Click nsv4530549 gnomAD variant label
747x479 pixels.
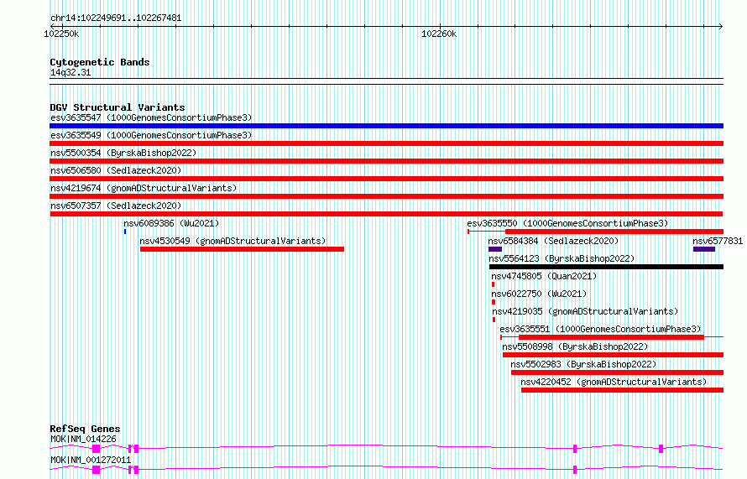point(233,241)
